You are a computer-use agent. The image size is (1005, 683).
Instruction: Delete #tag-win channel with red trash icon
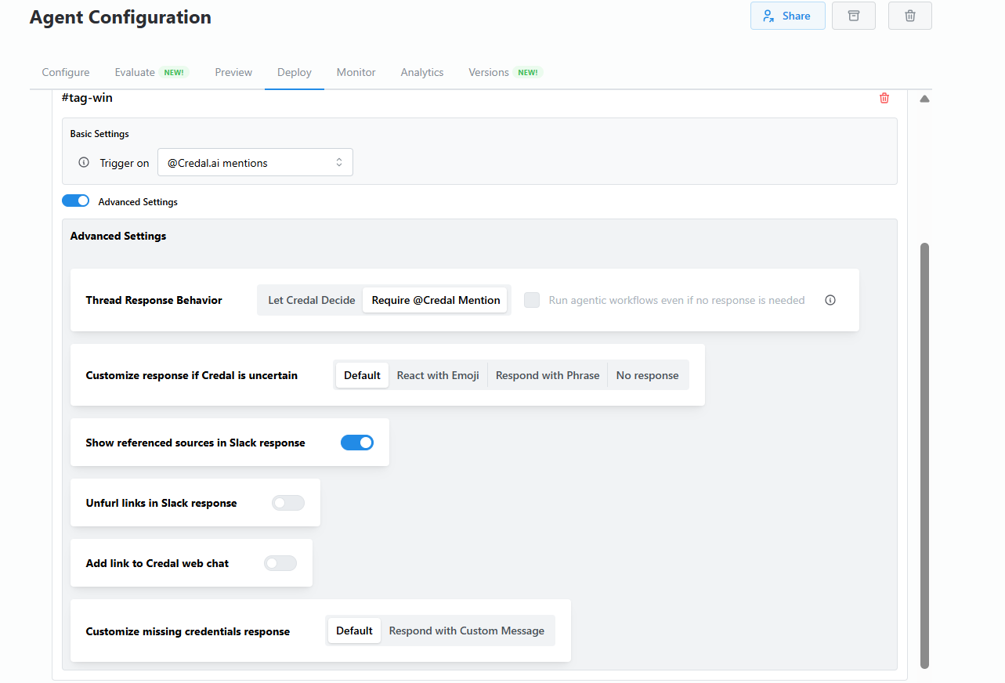[884, 98]
